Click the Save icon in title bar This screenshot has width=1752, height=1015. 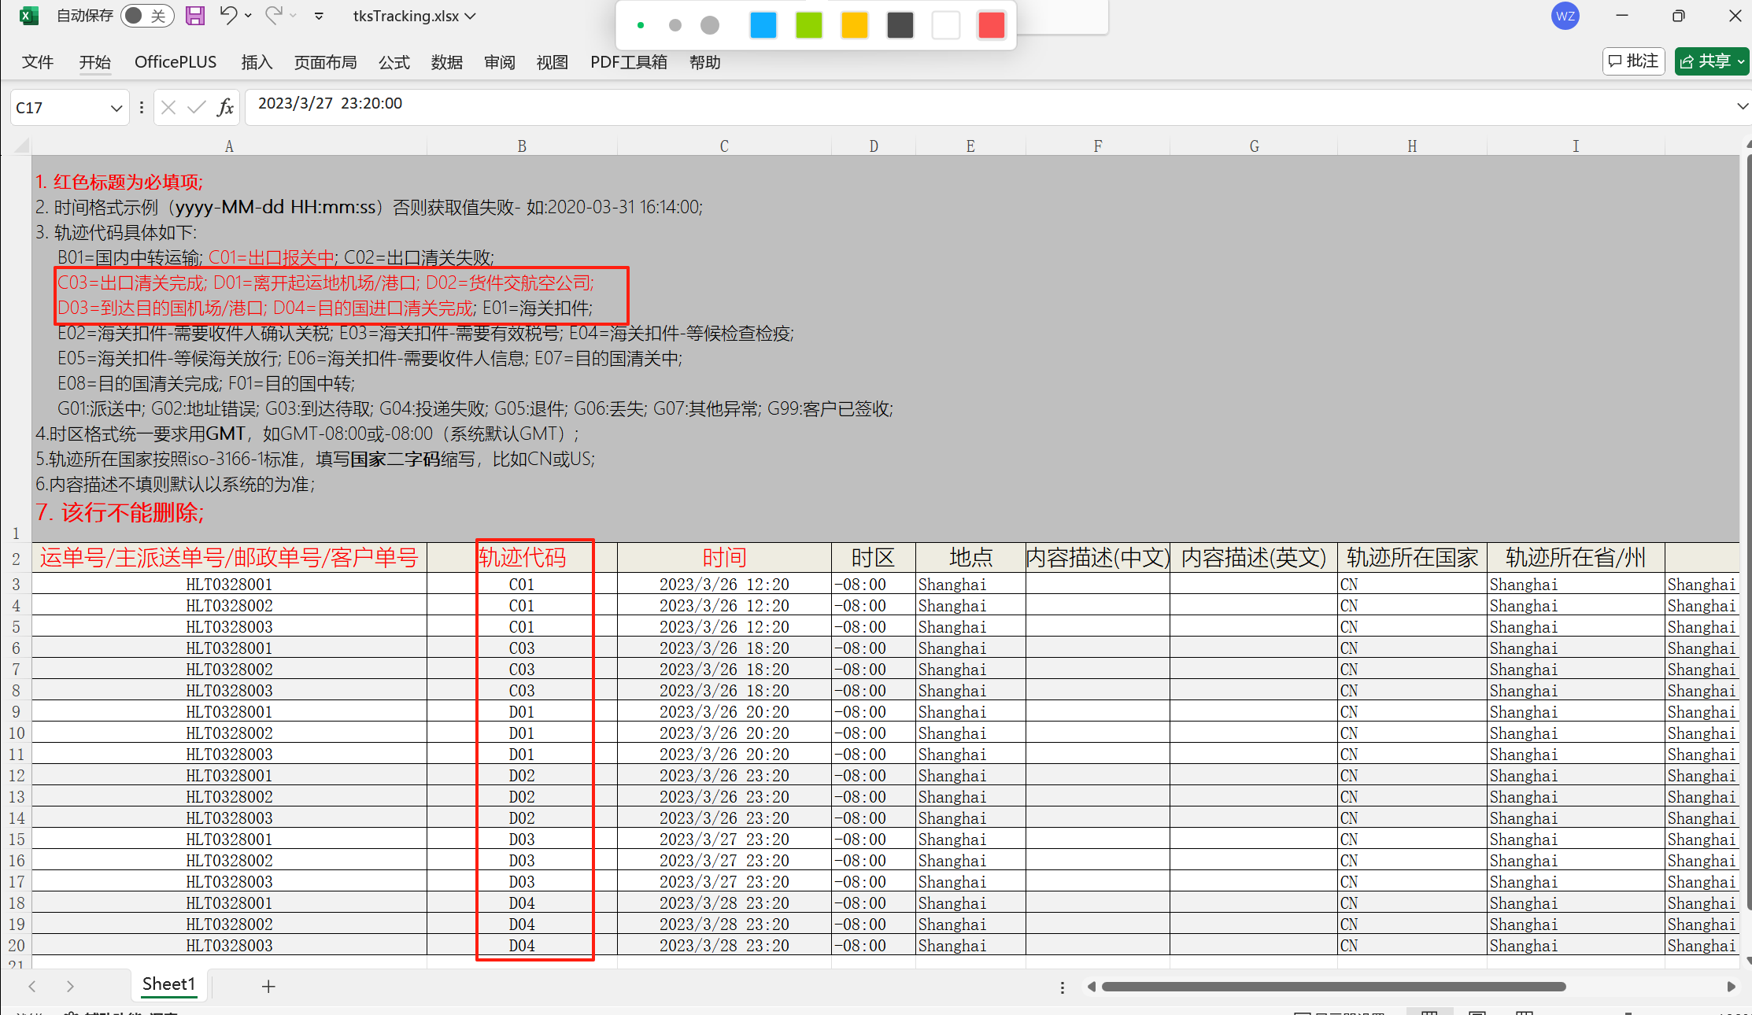pos(194,16)
